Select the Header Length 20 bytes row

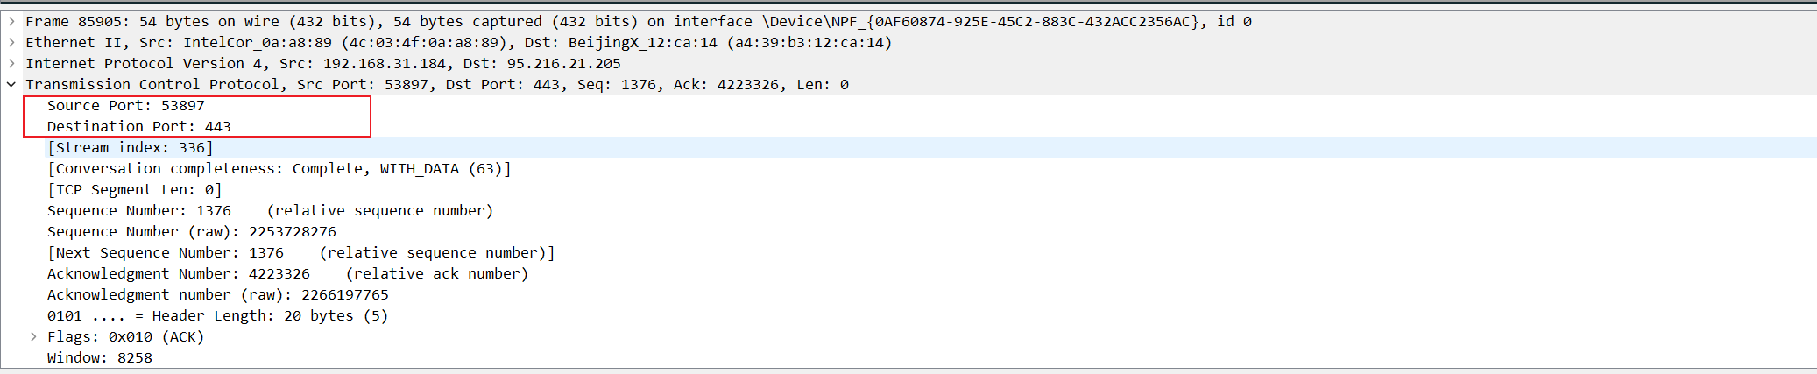coord(908,315)
